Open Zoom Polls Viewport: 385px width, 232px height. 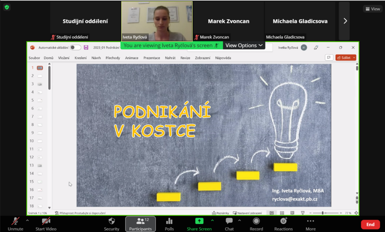169,224
